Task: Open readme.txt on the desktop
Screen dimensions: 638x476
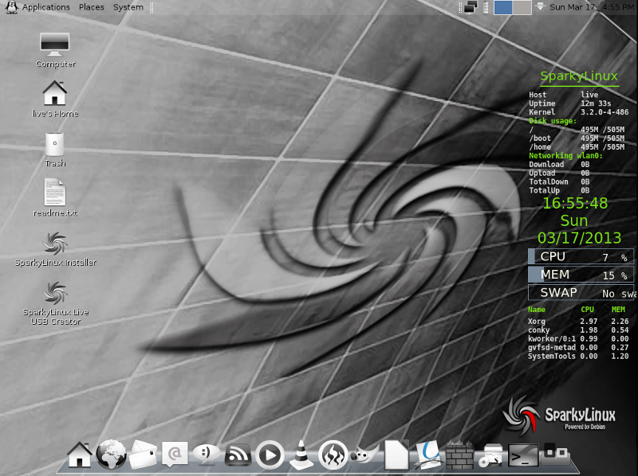Action: [x=55, y=193]
